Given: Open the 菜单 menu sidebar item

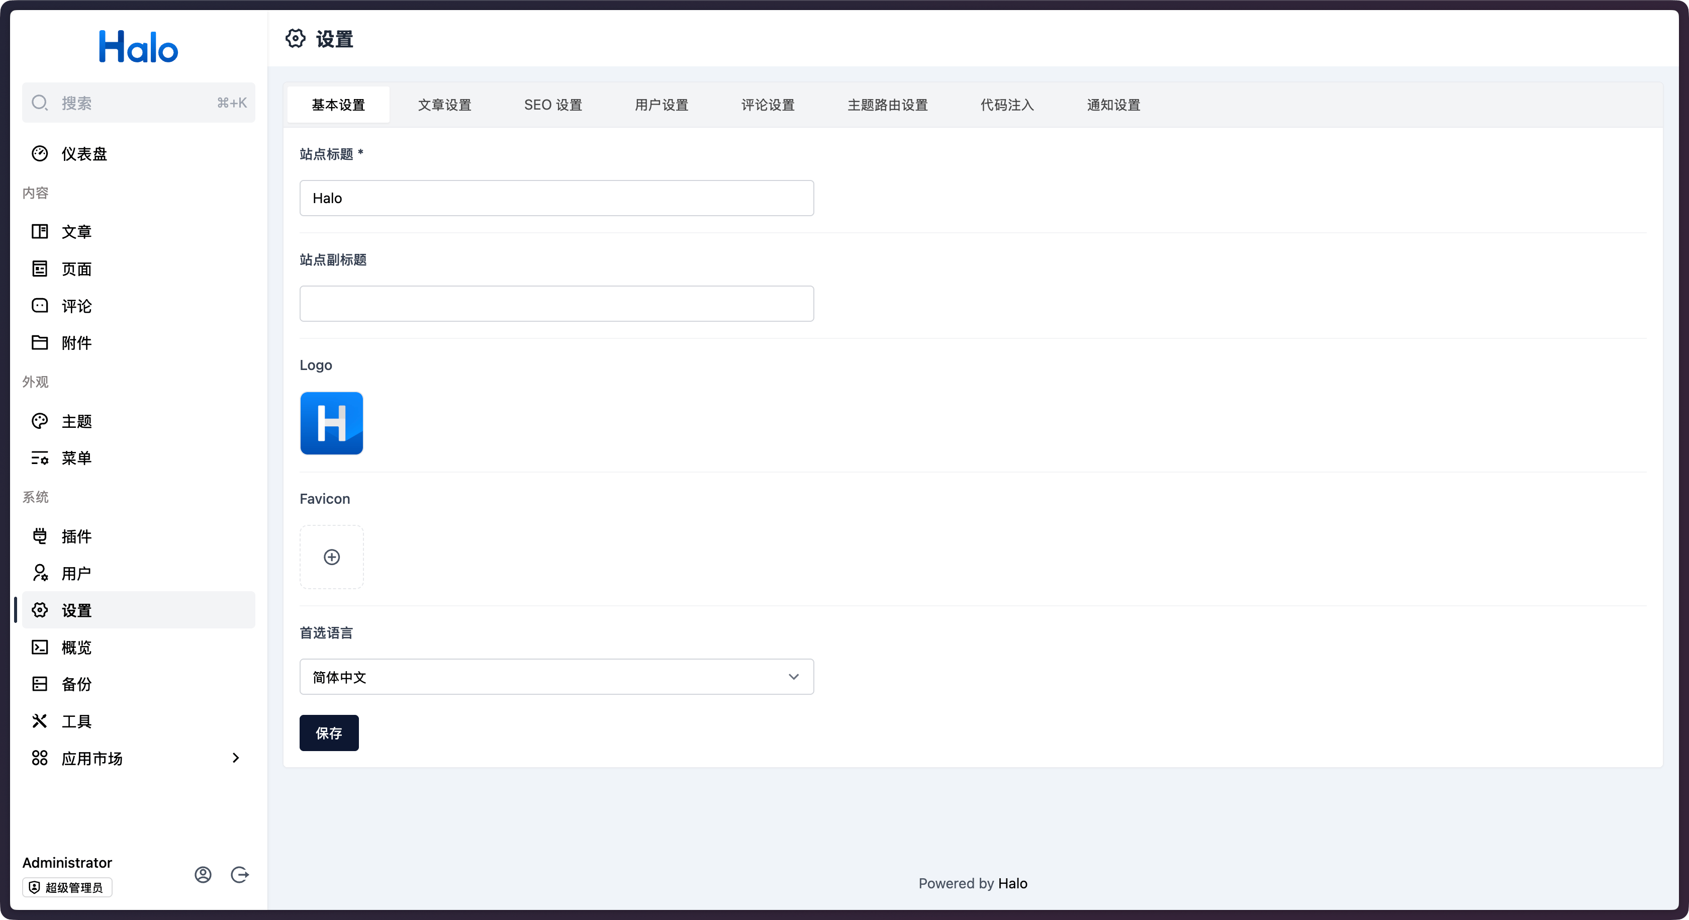Looking at the screenshot, I should (76, 457).
